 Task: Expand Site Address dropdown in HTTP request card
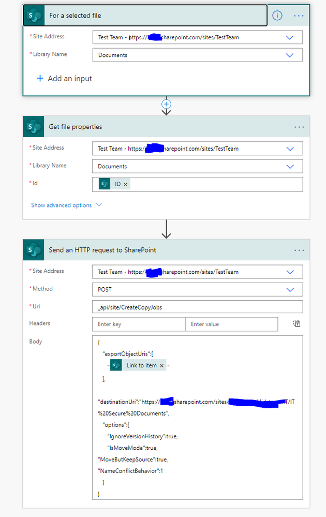pyautogui.click(x=290, y=272)
